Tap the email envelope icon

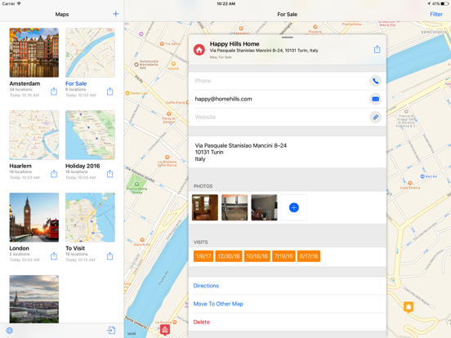(375, 99)
